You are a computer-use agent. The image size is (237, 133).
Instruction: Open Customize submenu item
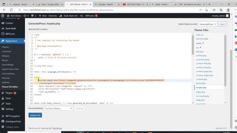click(x=7, y=51)
